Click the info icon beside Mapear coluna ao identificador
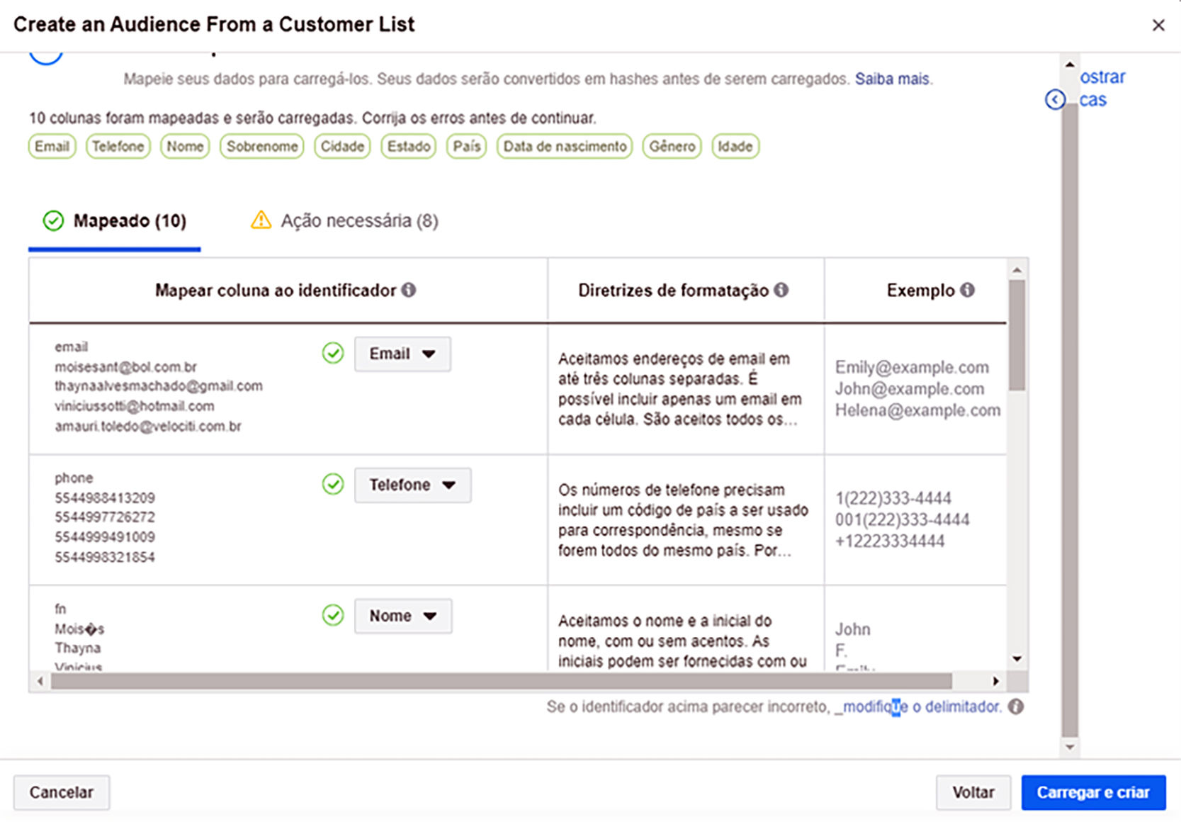The width and height of the screenshot is (1181, 822). 409,290
